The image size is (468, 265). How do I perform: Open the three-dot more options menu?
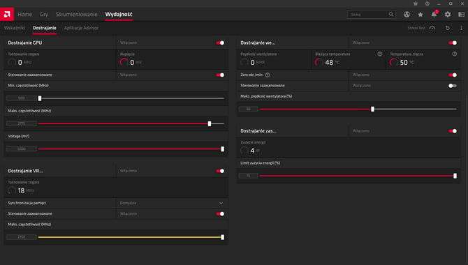coord(462,28)
